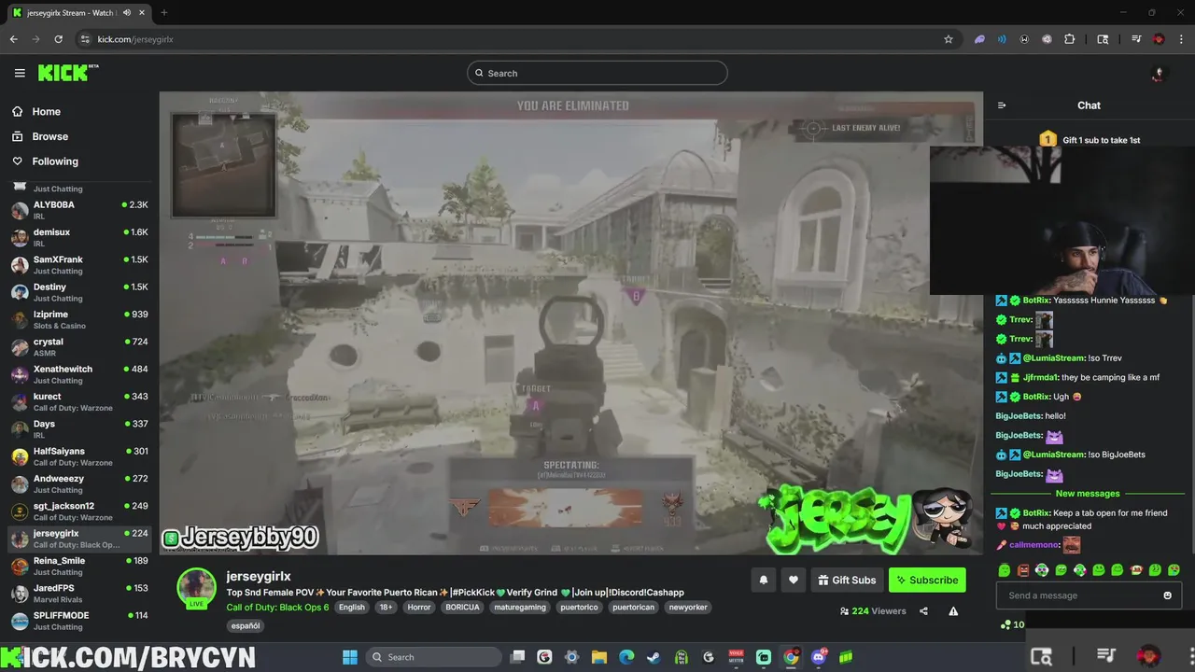Click the streamer webcam overlay
The height and width of the screenshot is (672, 1195).
1061,220
